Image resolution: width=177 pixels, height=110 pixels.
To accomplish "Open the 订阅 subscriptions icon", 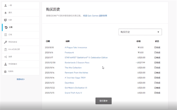I will point(6,35).
